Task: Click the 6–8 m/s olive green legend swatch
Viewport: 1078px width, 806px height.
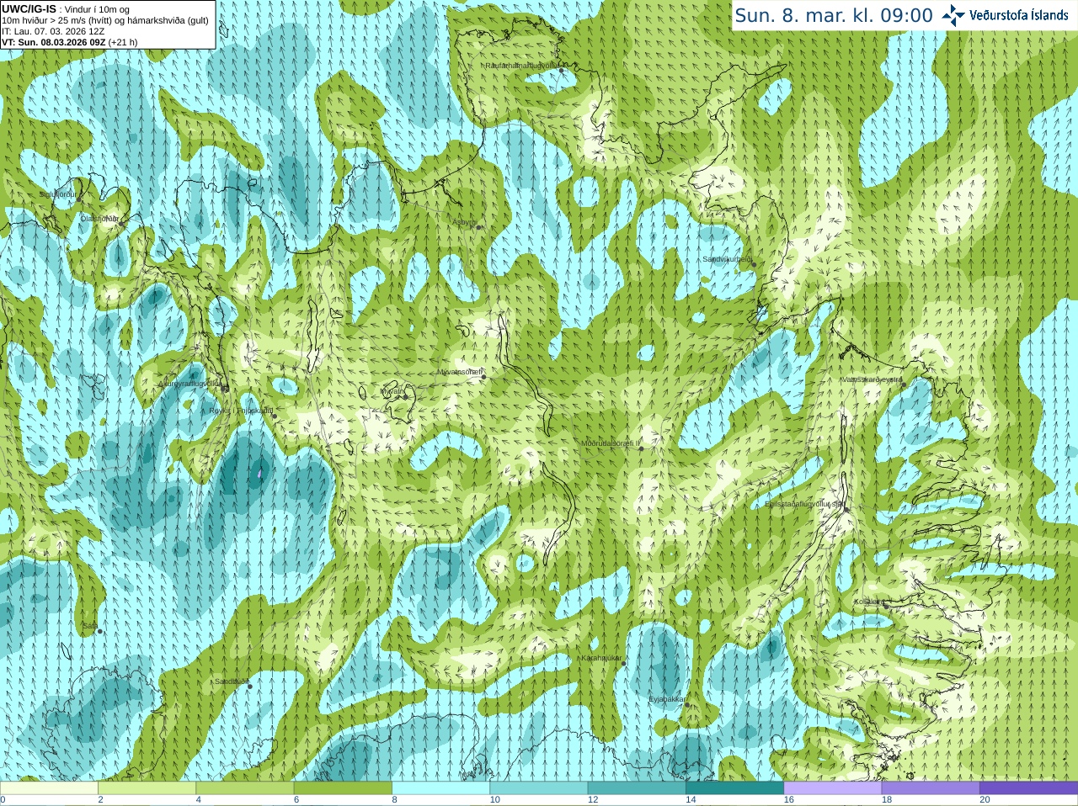Action: [x=343, y=788]
